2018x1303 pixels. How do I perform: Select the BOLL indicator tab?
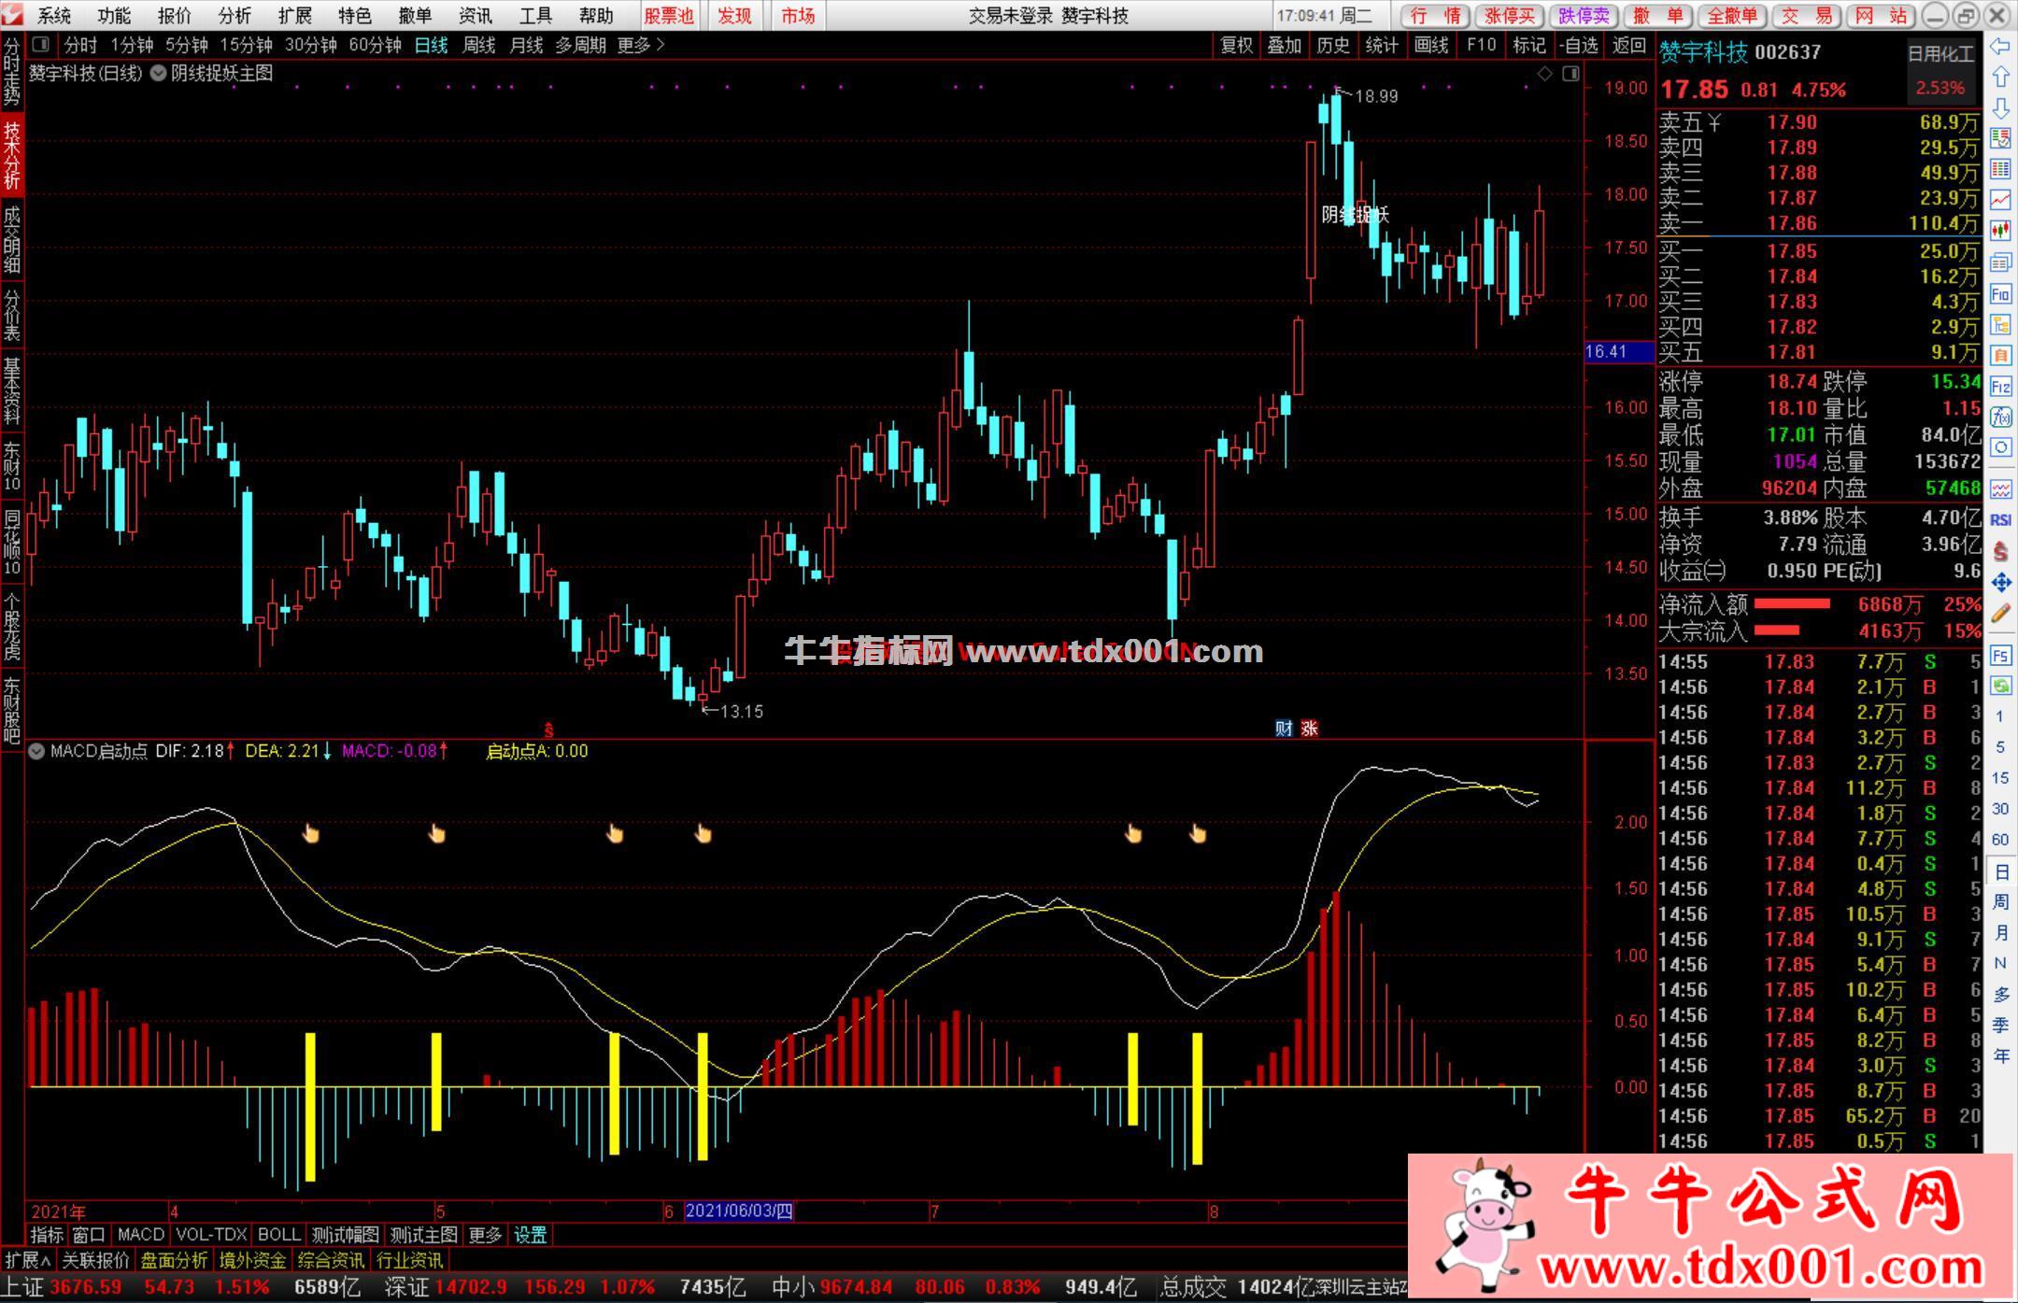click(x=279, y=1235)
